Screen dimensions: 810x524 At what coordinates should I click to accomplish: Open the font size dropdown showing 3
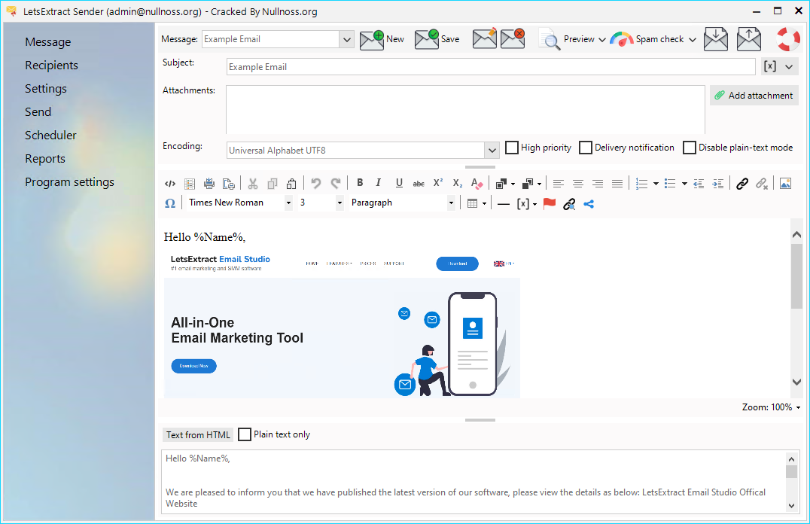tap(340, 203)
